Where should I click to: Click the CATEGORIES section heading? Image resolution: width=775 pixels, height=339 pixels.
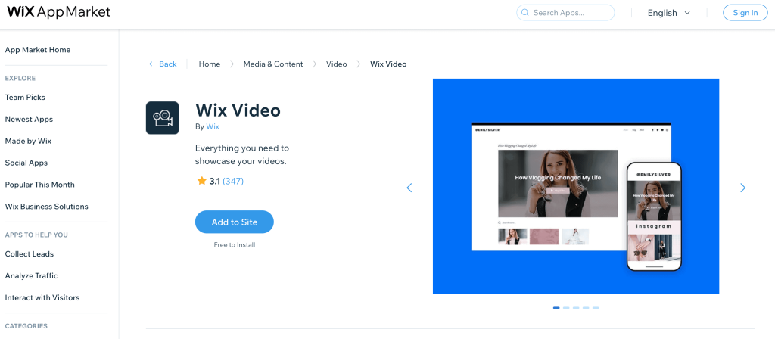coord(26,326)
